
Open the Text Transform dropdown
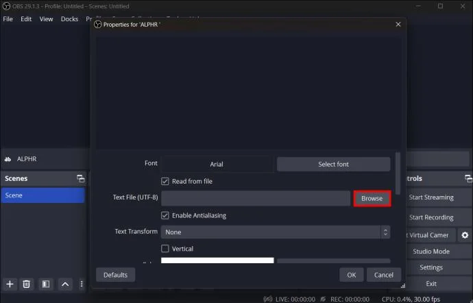pos(276,232)
